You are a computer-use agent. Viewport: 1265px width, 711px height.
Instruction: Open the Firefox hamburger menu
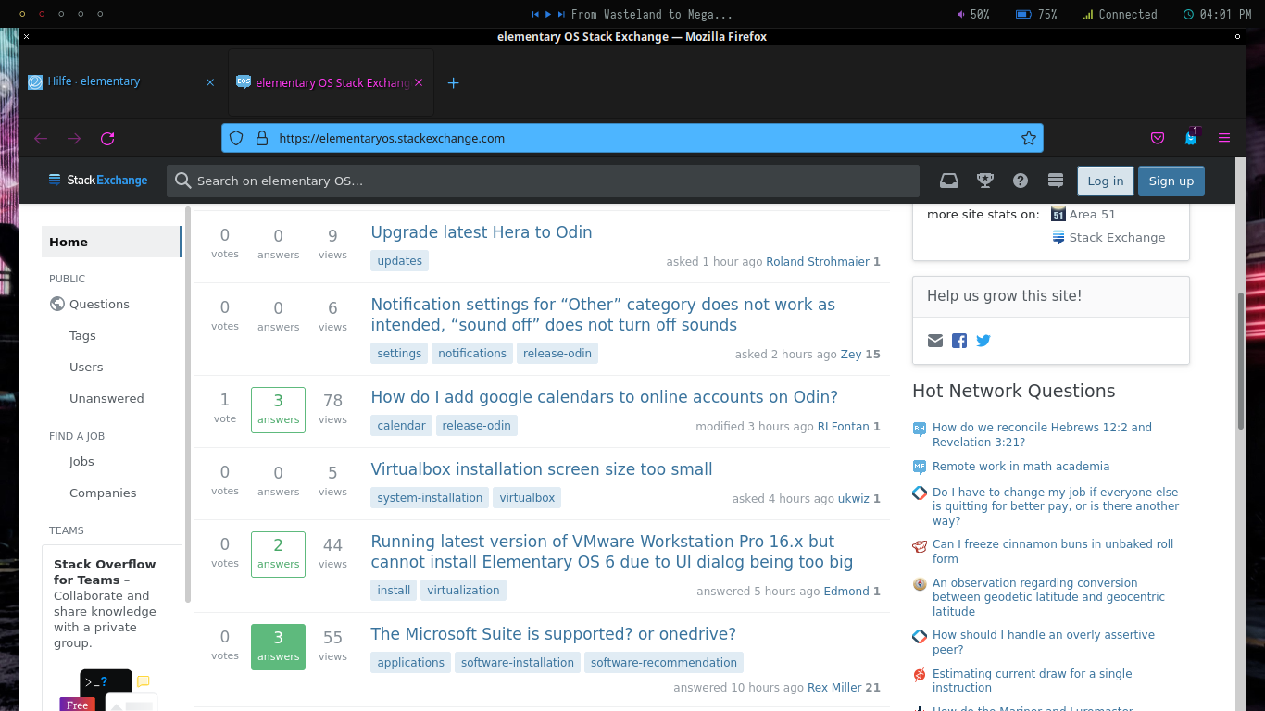1224,138
